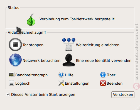This screenshot has width=140, height=110.
Task: Open the Bandbreitengraph monitor icon
Action: coord(12,75)
